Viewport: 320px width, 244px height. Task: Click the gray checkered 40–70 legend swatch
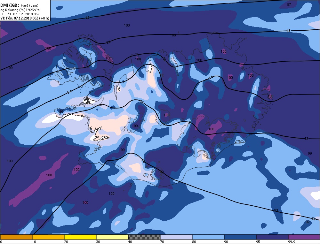click(x=144, y=237)
